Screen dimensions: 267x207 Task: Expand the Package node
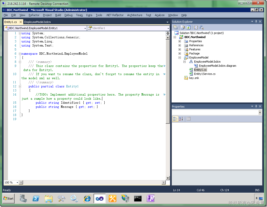pos(180,54)
